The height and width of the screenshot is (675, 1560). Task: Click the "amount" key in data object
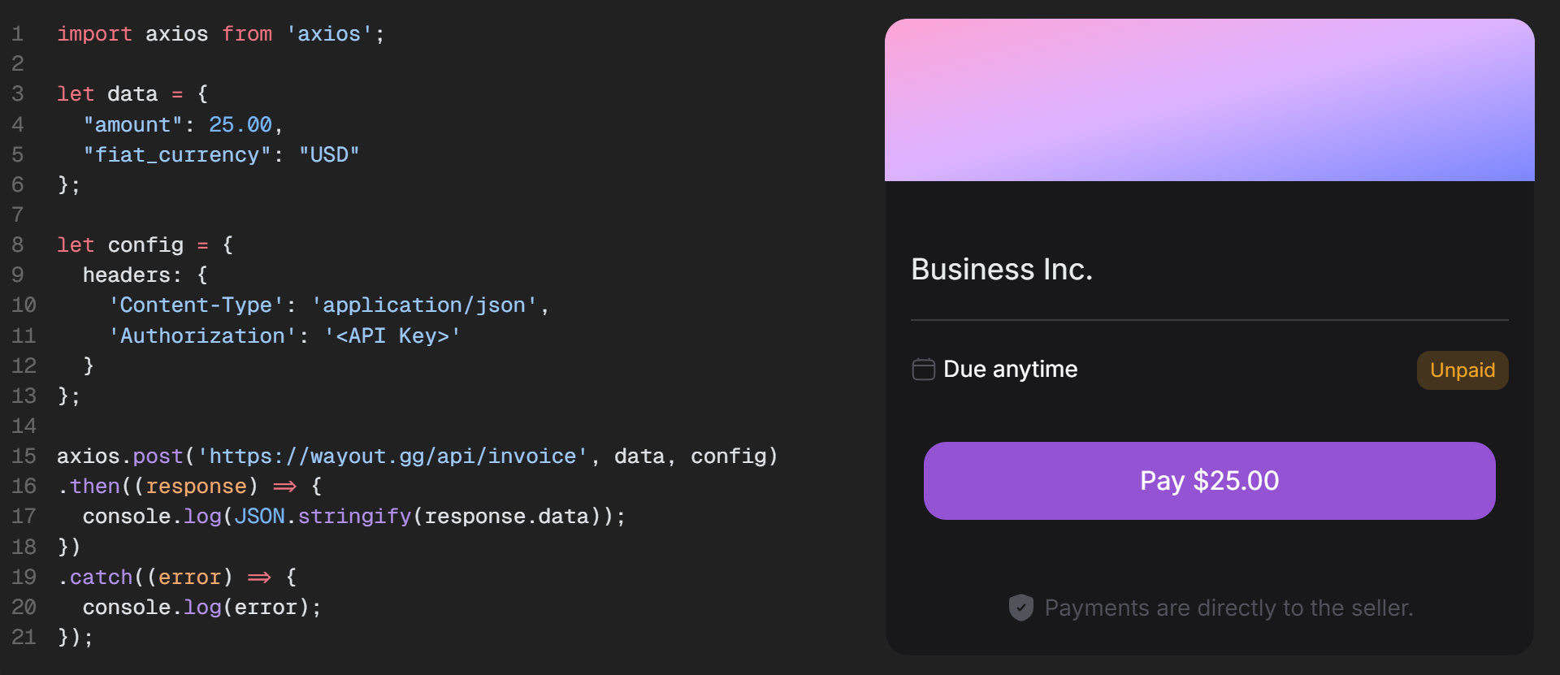click(132, 125)
